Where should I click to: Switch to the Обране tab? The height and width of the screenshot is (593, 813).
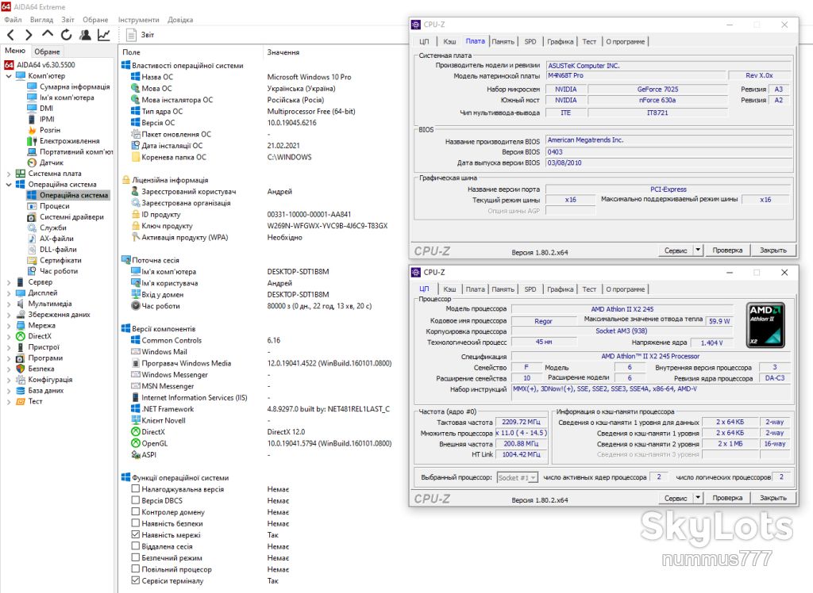pyautogui.click(x=47, y=52)
